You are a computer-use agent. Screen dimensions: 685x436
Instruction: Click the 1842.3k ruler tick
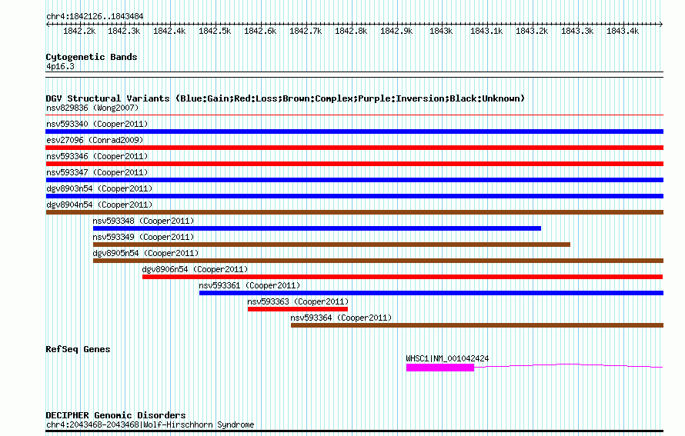coord(124,31)
